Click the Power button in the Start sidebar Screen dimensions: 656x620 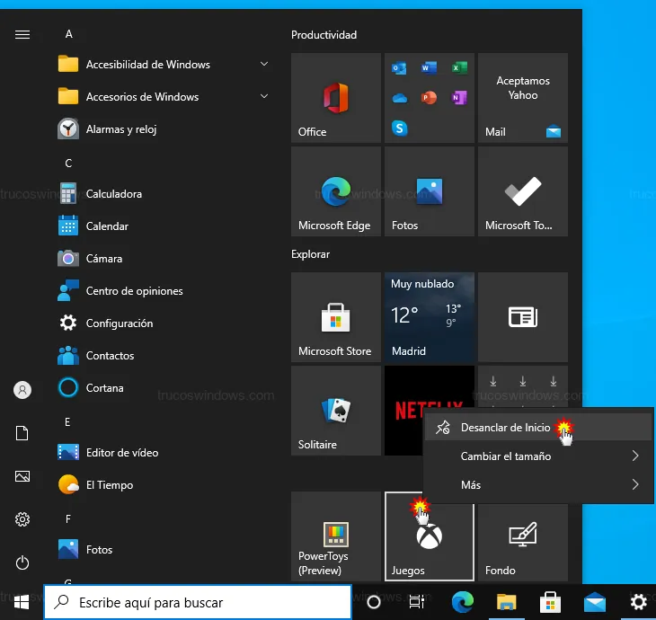click(22, 562)
